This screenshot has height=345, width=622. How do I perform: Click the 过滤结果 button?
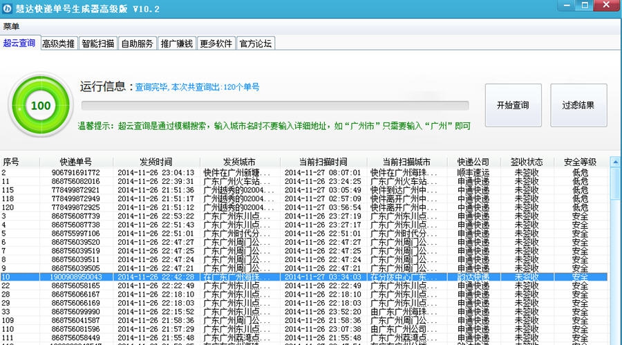(578, 106)
